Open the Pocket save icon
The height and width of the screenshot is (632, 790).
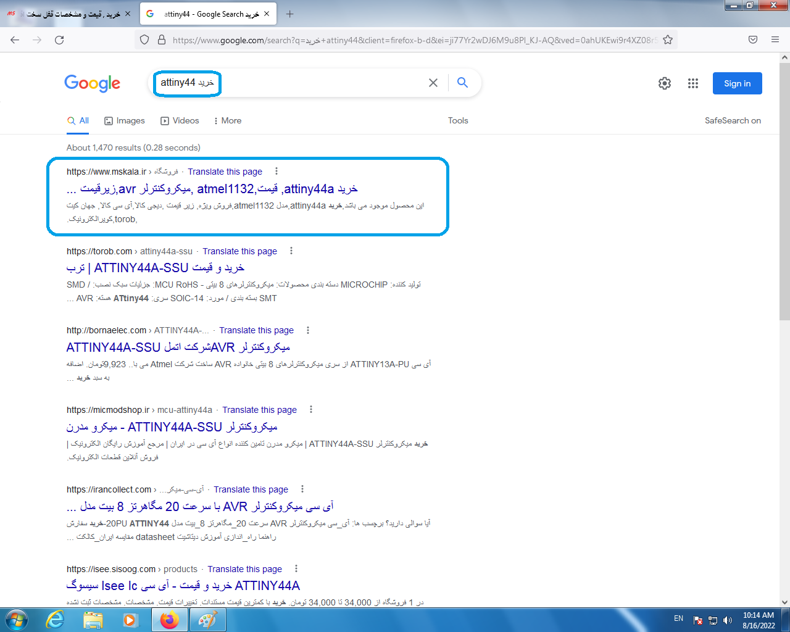point(753,39)
